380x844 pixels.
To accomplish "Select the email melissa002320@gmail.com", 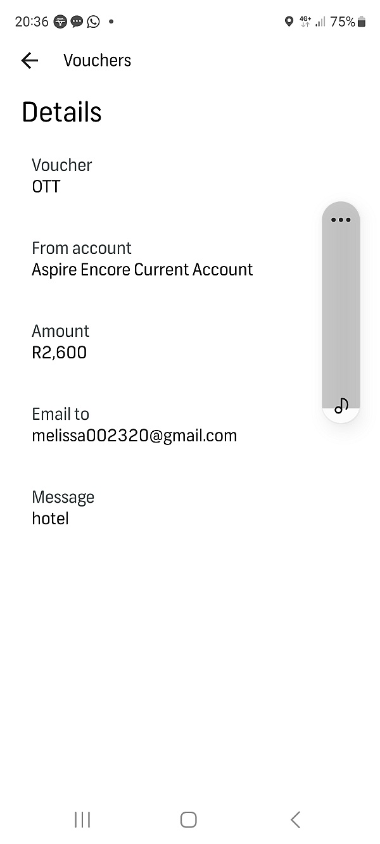I will pyautogui.click(x=134, y=436).
